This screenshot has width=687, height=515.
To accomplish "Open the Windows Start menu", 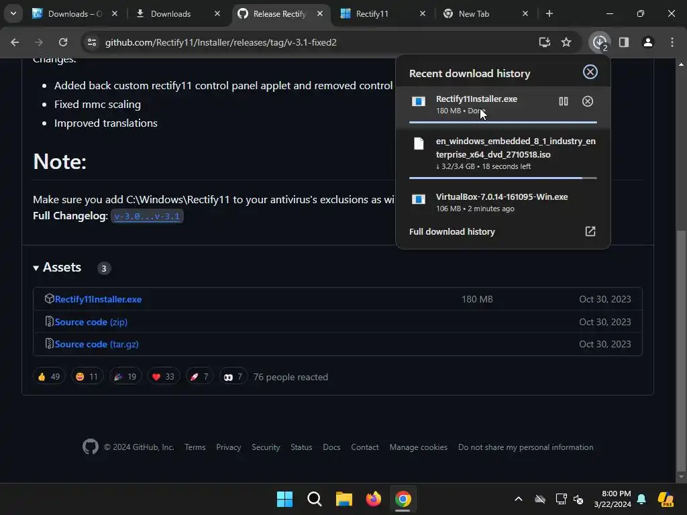I will tap(284, 499).
